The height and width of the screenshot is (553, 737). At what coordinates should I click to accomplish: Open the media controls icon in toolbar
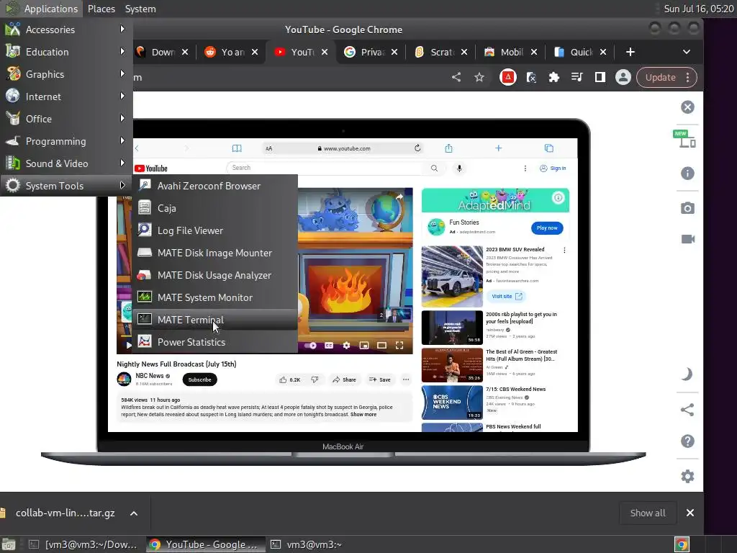point(577,77)
